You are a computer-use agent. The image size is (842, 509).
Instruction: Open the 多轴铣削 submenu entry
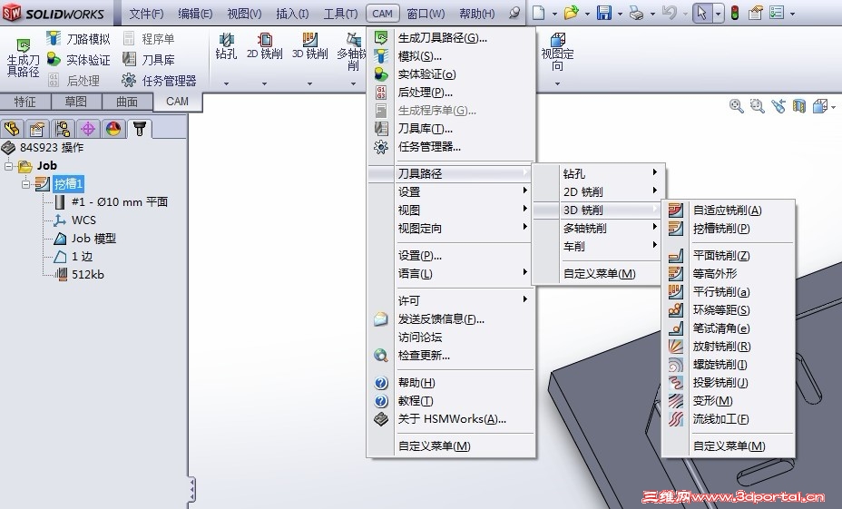599,229
